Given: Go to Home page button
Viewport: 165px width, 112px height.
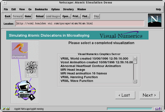Looking at the screenshot, I should tap(28, 16).
